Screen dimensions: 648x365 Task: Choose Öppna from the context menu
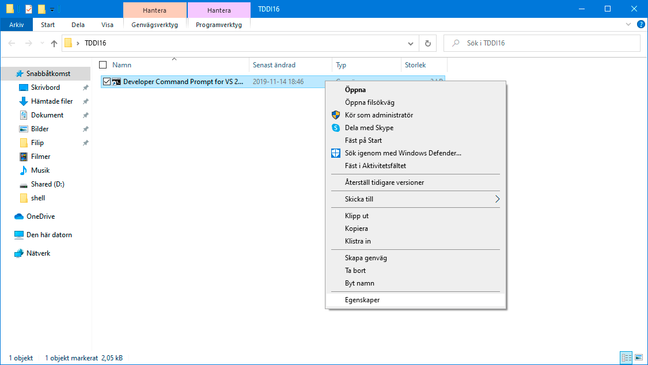tap(415, 90)
